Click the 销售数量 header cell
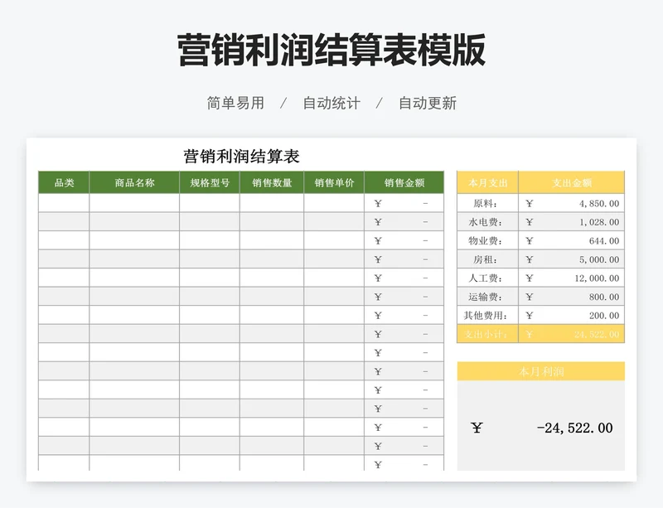 tap(272, 182)
